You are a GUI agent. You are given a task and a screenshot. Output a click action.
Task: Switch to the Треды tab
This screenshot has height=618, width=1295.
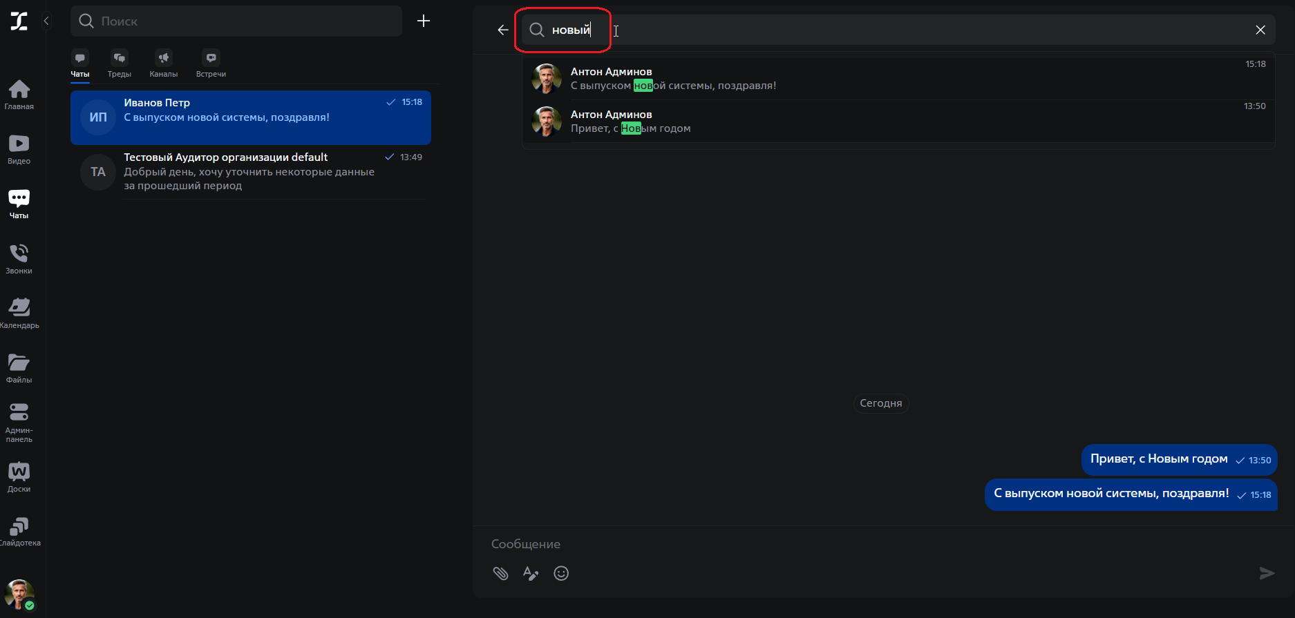click(x=120, y=64)
